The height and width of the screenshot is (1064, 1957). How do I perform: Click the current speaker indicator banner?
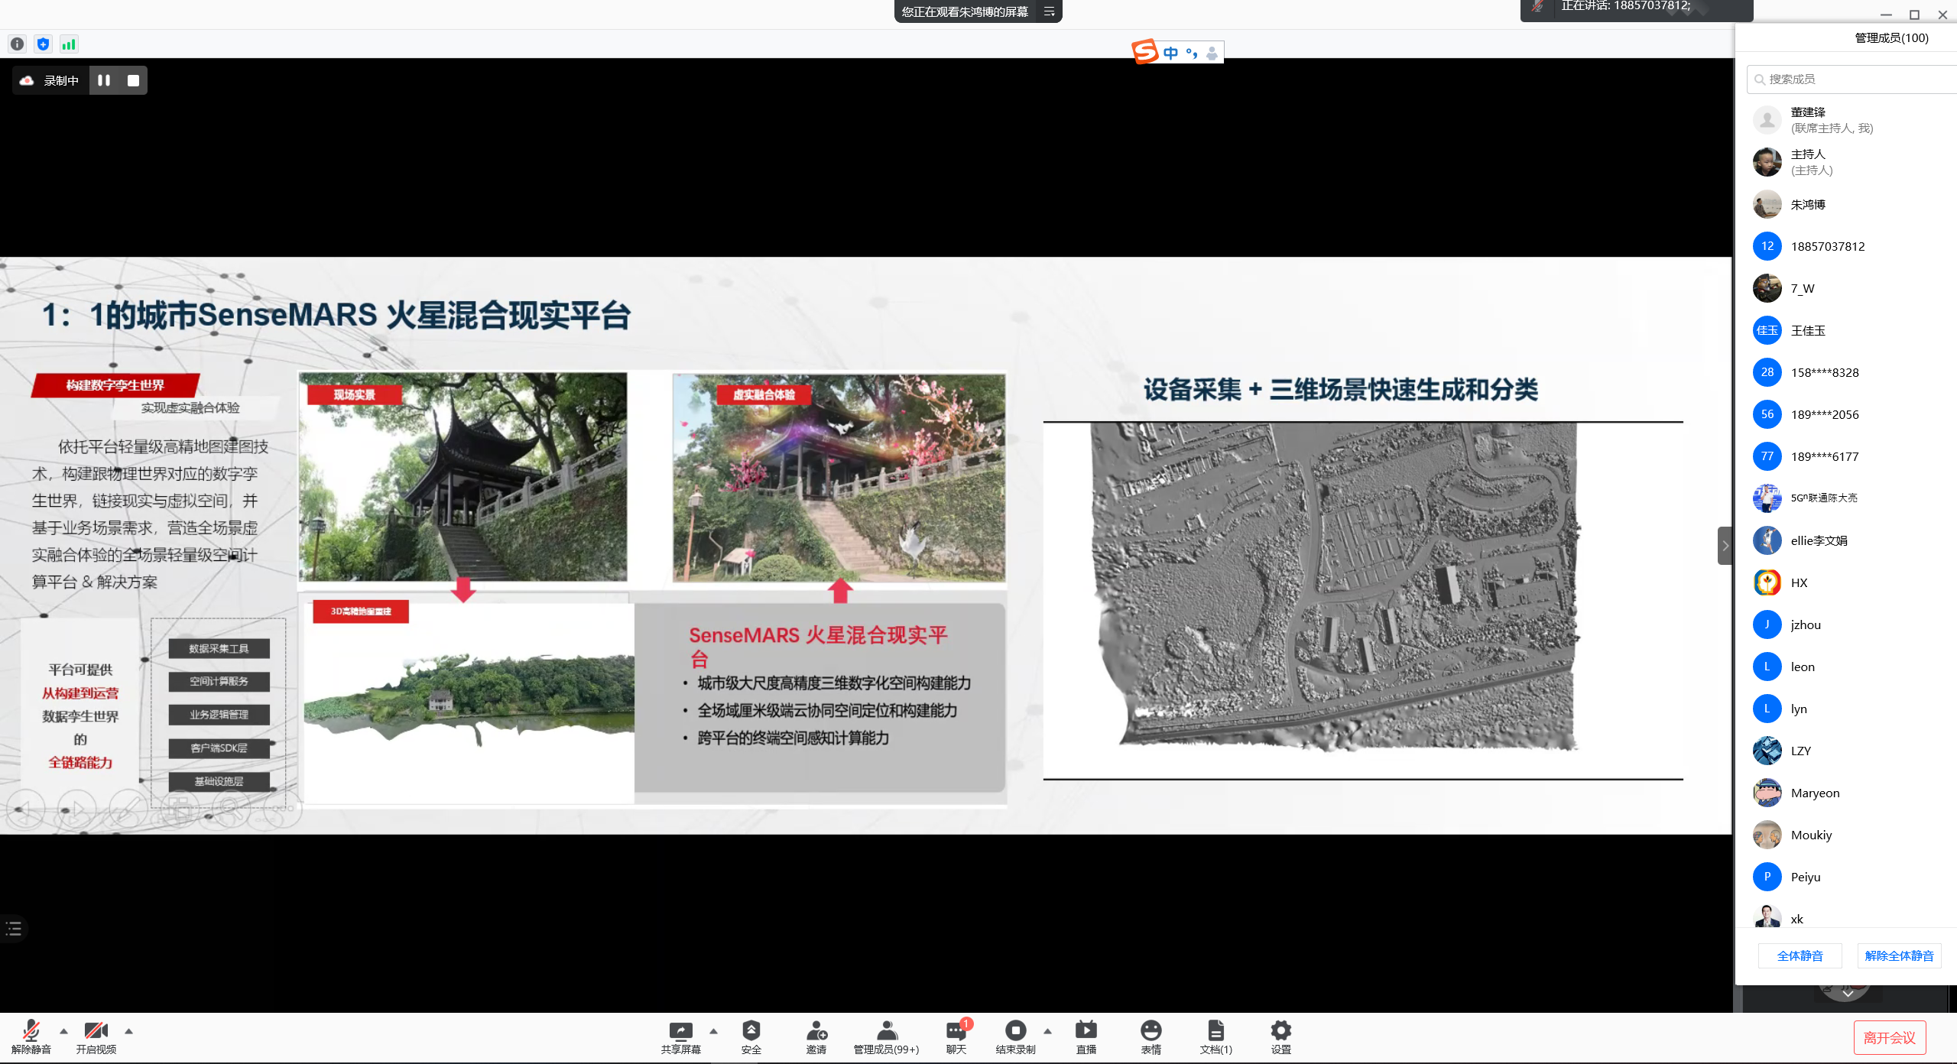[1636, 9]
